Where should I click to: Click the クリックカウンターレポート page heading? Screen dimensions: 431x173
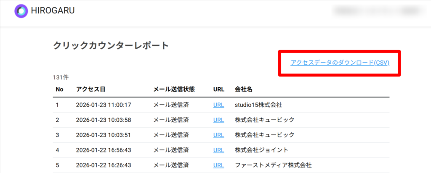click(111, 46)
